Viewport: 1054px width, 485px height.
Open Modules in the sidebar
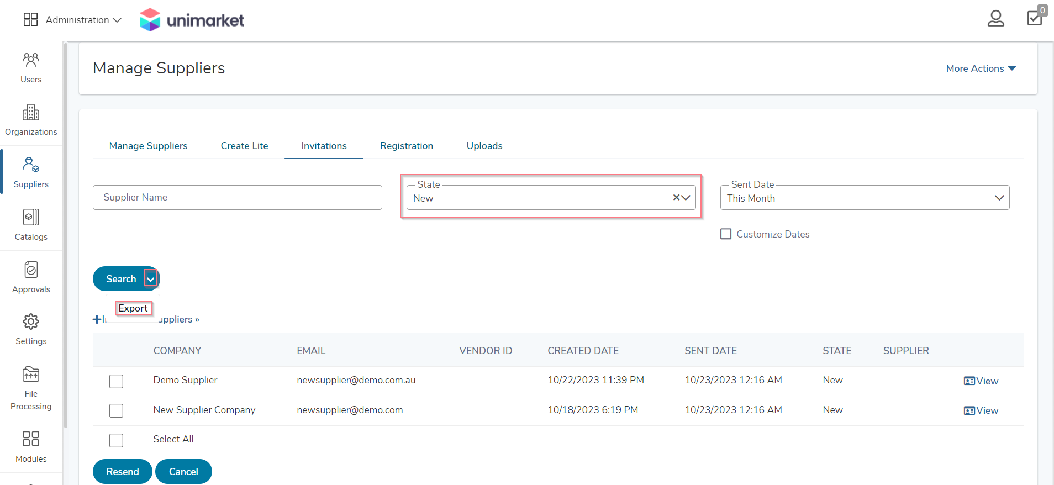(31, 447)
